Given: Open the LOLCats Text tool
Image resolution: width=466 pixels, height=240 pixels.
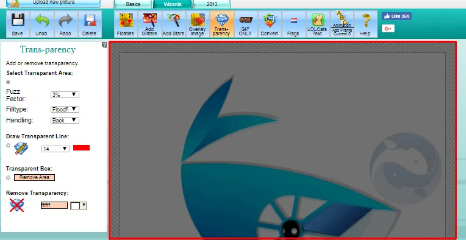Looking at the screenshot, I should pyautogui.click(x=318, y=24).
